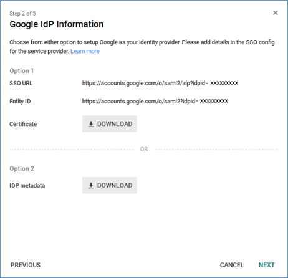Image resolution: width=288 pixels, height=278 pixels.
Task: Download the IDP metadata file
Action: point(110,185)
